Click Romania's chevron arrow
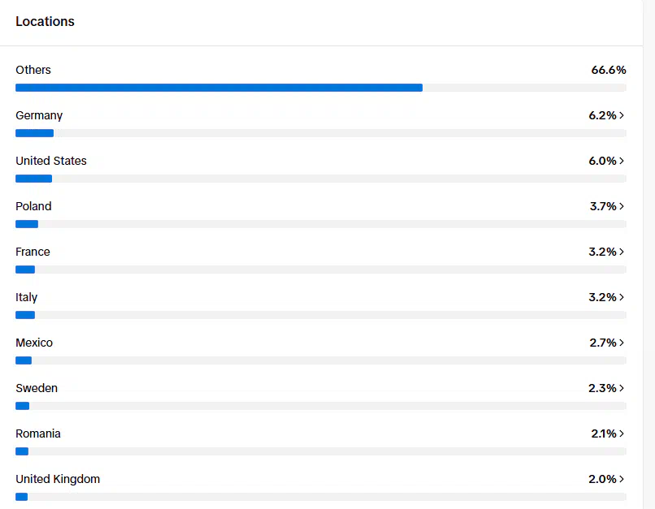 (622, 434)
